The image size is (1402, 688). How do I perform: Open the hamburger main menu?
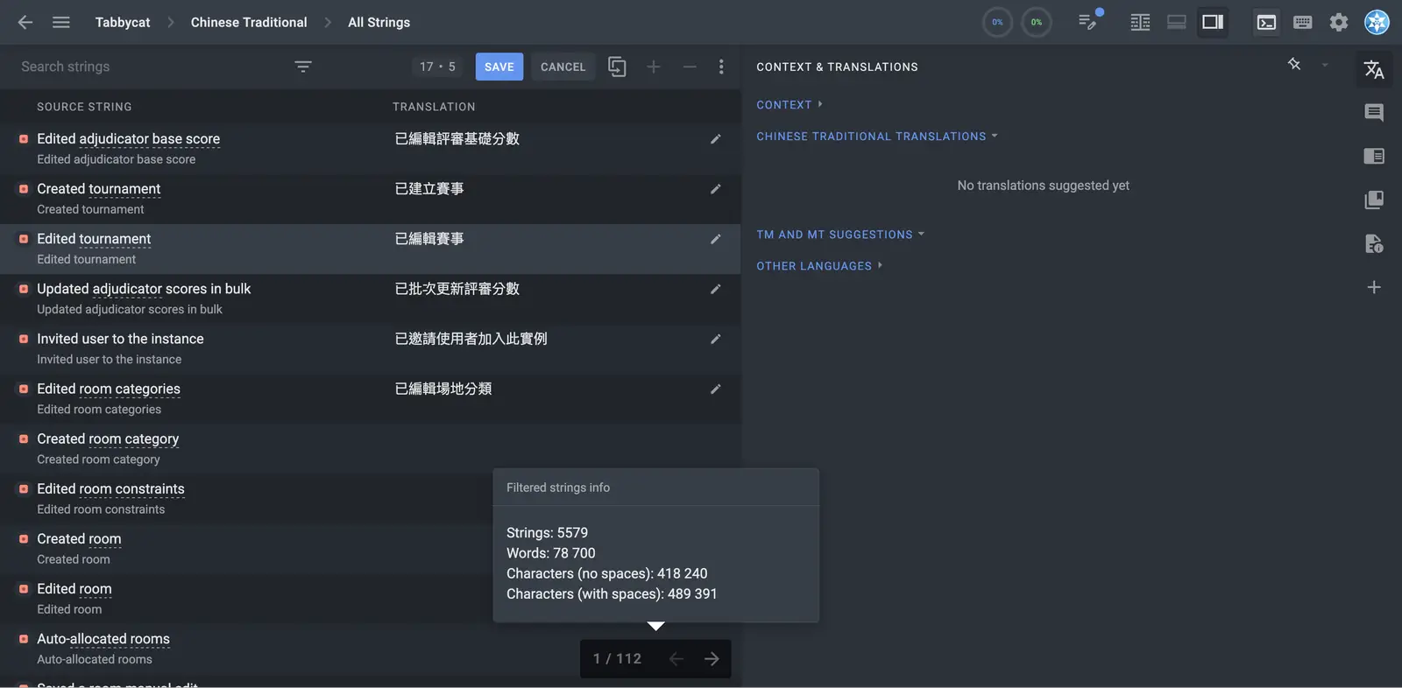(61, 22)
